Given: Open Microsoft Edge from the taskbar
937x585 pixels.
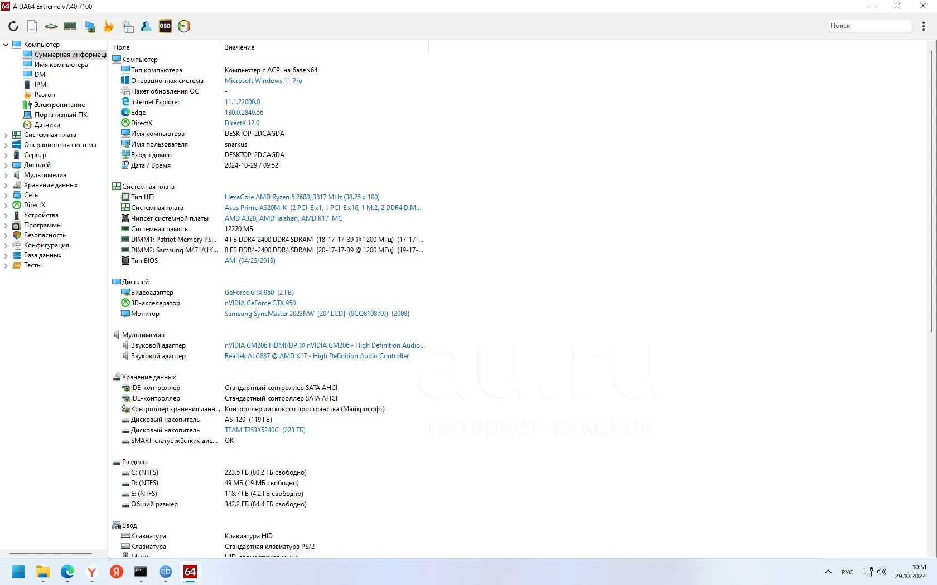Looking at the screenshot, I should (x=67, y=572).
